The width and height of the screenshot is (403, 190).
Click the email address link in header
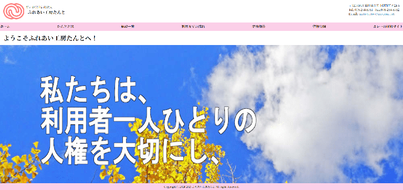376,14
